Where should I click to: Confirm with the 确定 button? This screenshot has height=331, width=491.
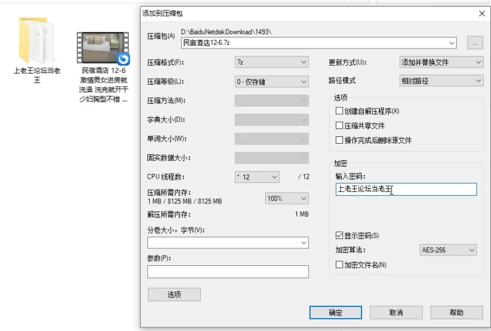pos(335,313)
